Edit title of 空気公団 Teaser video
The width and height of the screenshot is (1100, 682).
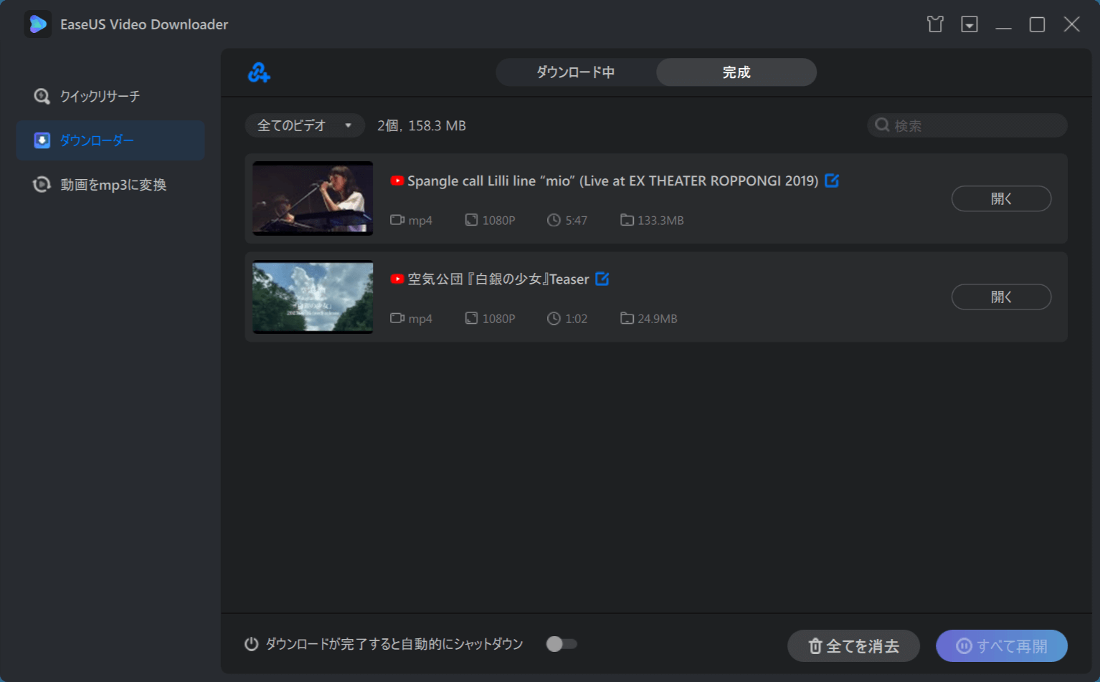(x=602, y=279)
